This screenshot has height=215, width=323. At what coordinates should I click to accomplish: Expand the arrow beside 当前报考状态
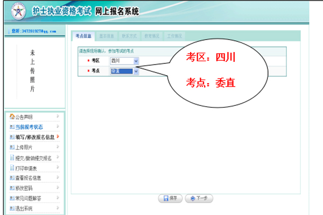point(58,127)
